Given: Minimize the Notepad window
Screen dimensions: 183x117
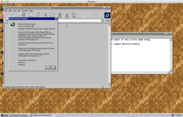Looking at the screenshot, I should tap(166, 34).
